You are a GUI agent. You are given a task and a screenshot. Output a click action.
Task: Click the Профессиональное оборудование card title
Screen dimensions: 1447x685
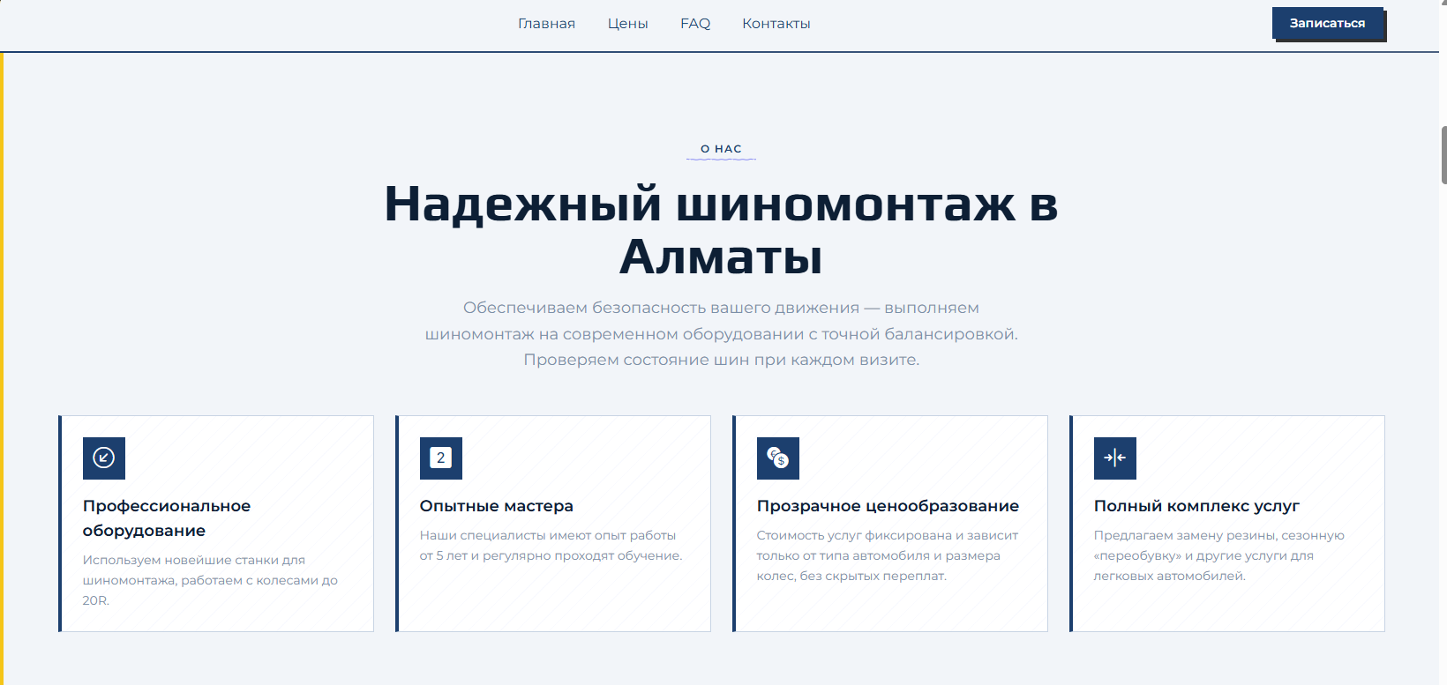pyautogui.click(x=167, y=518)
